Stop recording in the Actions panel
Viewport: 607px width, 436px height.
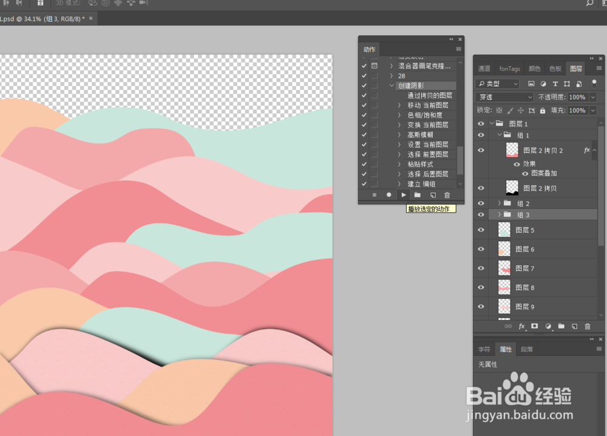coord(375,195)
